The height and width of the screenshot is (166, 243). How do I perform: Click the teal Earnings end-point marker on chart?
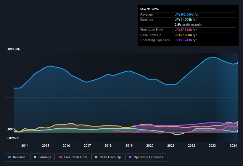238,131
